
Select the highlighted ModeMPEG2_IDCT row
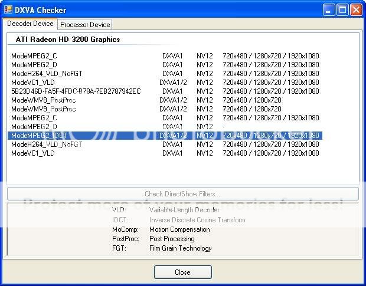click(165, 136)
